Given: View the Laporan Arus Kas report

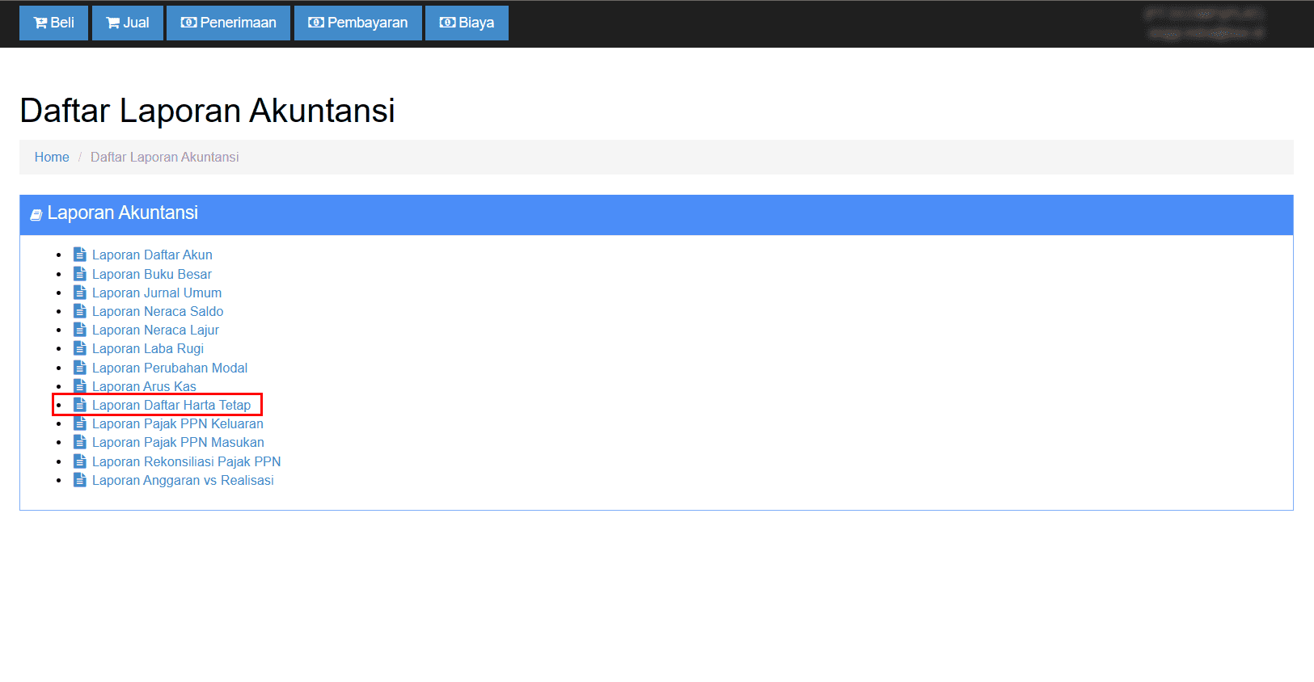Looking at the screenshot, I should [144, 386].
